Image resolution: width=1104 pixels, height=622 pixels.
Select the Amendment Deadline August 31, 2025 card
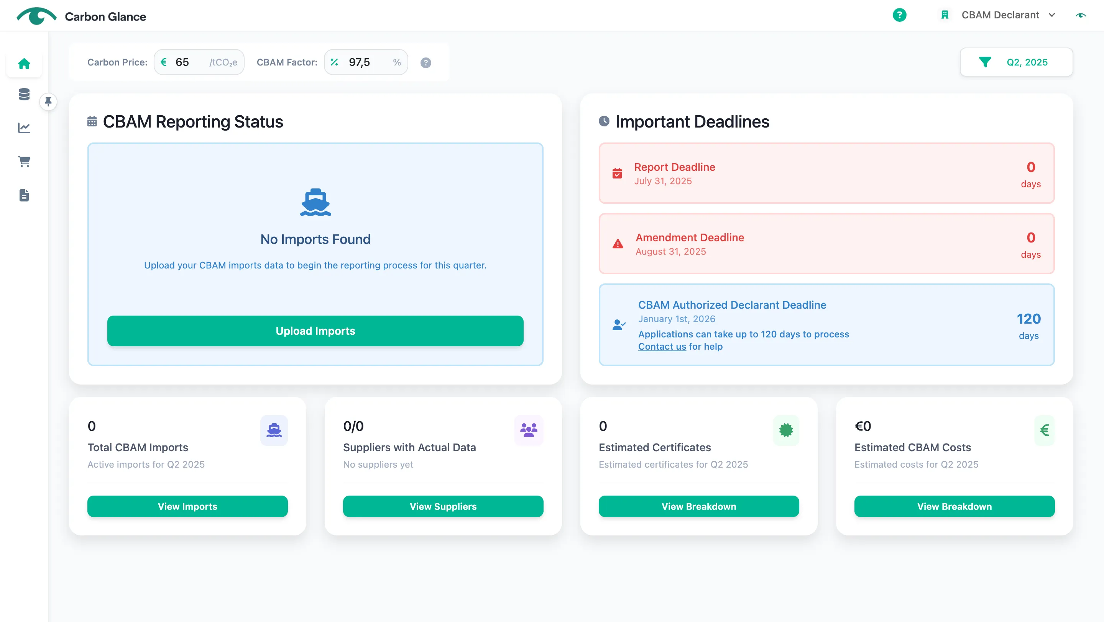pyautogui.click(x=826, y=244)
